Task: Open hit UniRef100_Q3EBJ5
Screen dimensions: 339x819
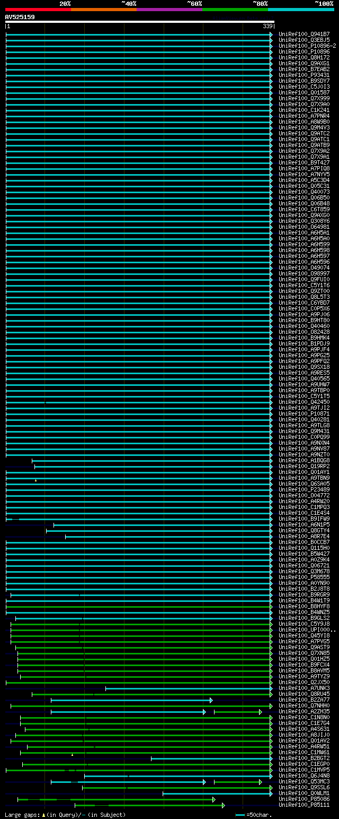Action: [x=304, y=40]
